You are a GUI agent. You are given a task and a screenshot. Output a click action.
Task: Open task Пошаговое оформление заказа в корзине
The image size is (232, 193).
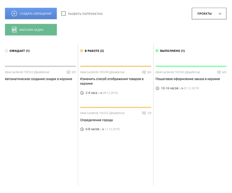pyautogui.click(x=188, y=79)
